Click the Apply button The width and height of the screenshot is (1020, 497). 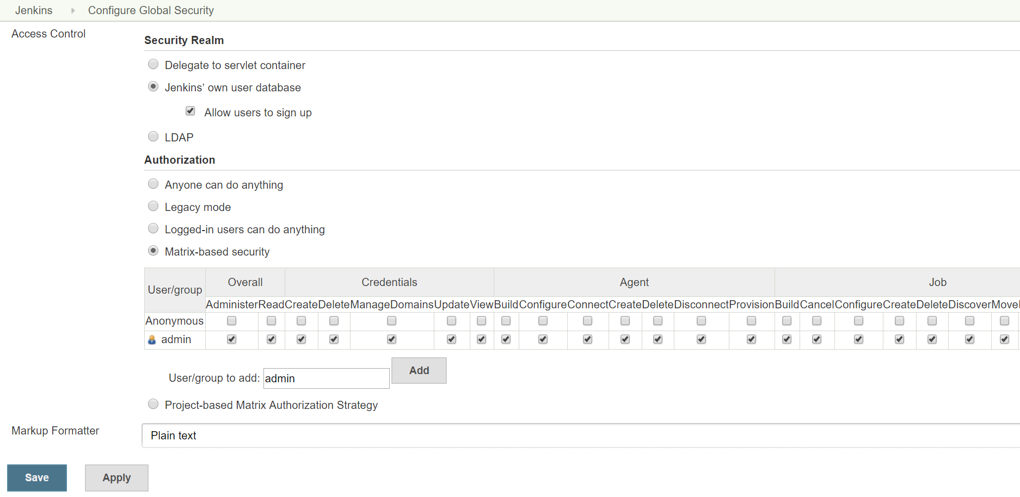tap(116, 478)
